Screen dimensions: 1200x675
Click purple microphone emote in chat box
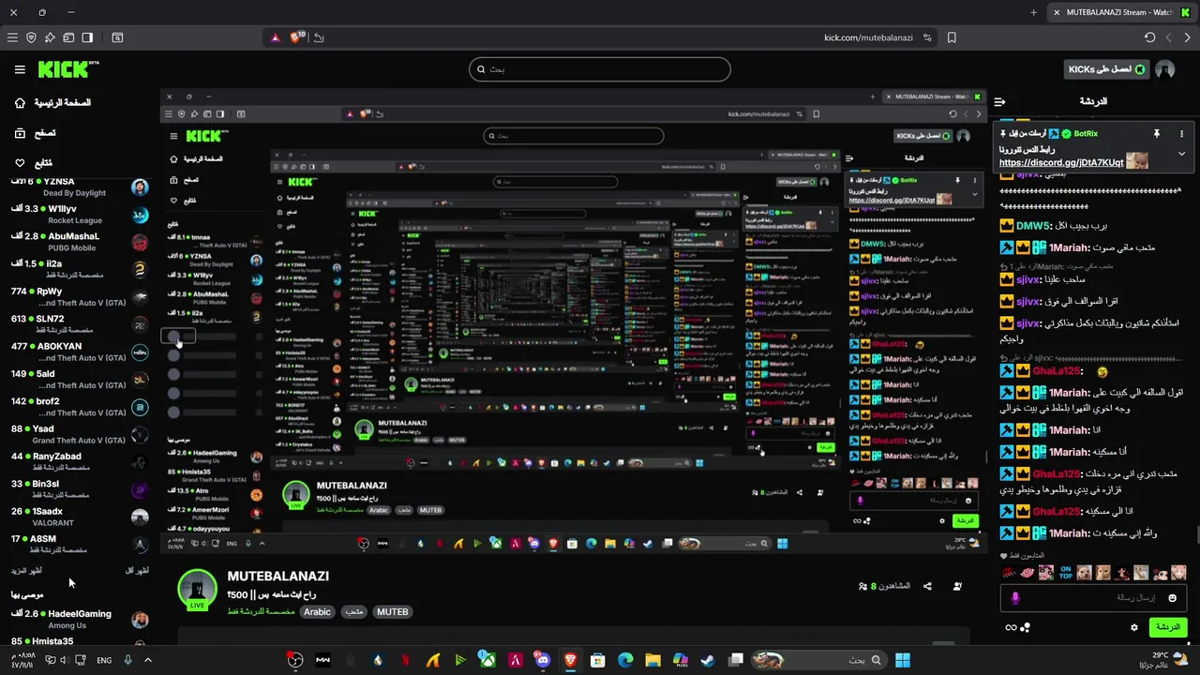(1015, 597)
